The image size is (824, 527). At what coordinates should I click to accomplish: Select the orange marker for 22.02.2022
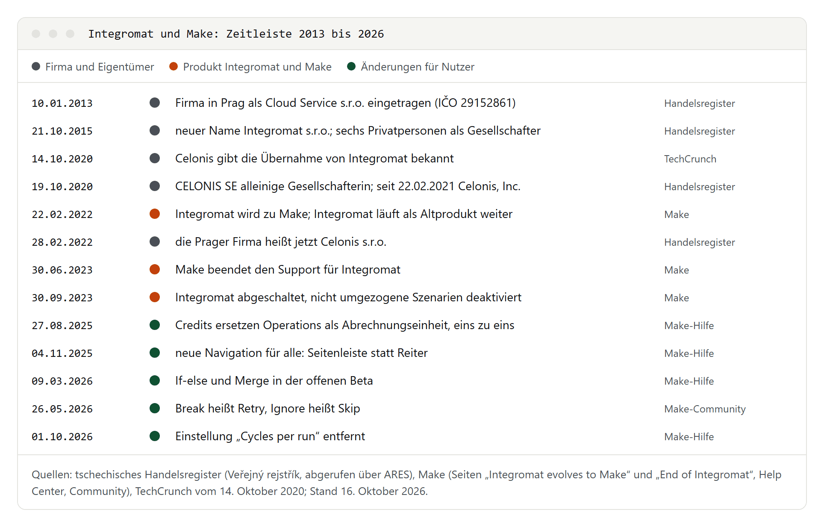tap(155, 214)
